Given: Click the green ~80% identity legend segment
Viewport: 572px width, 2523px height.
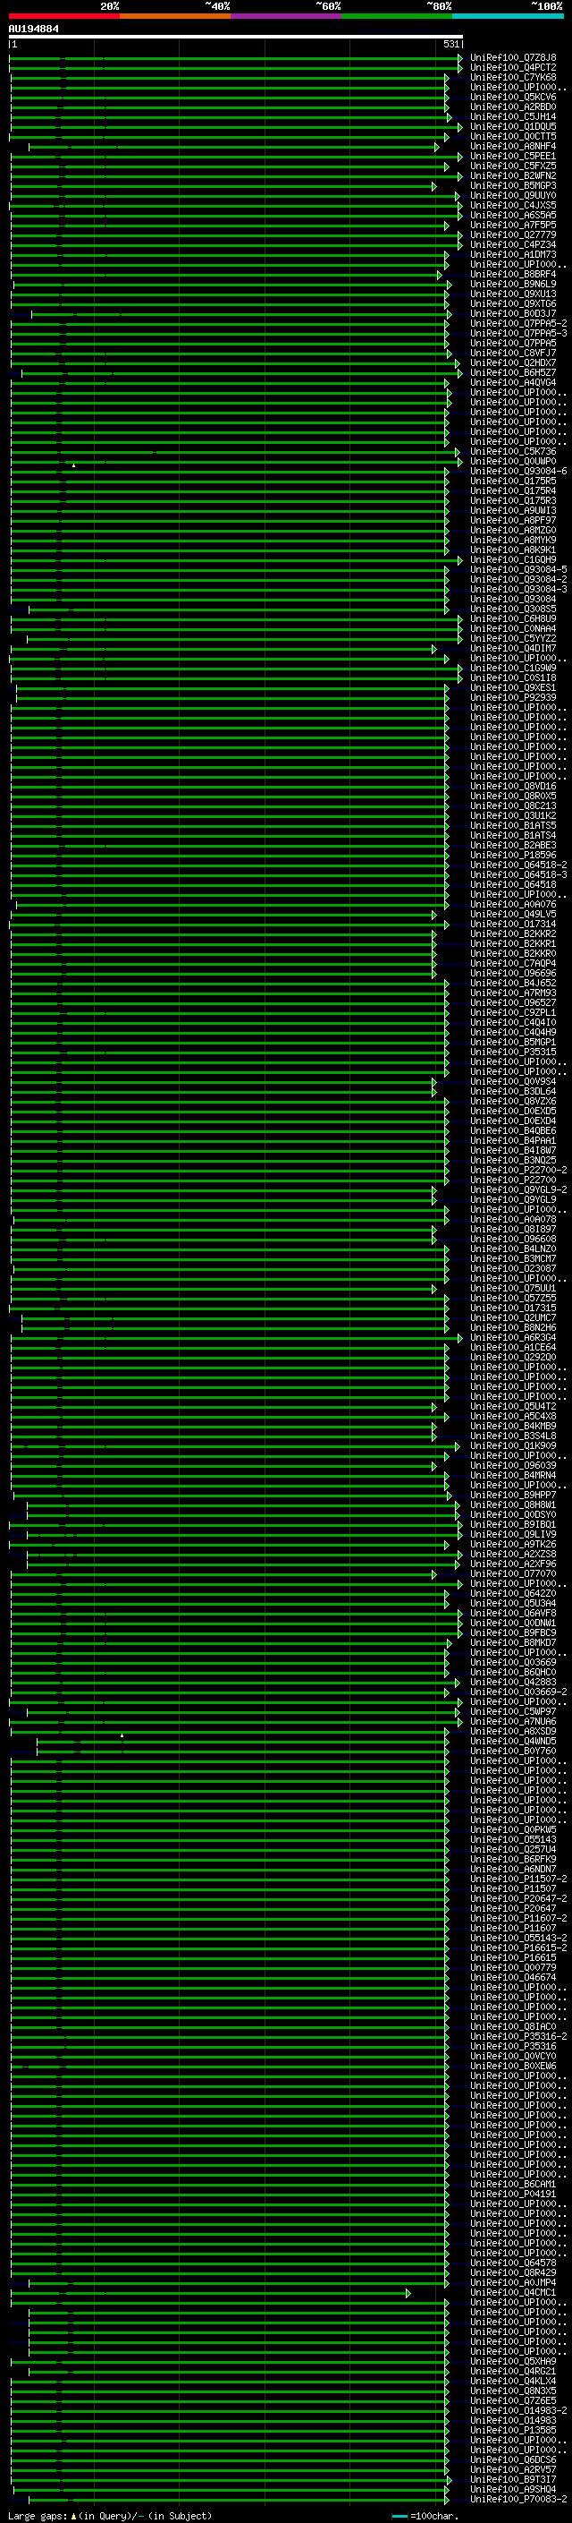Looking at the screenshot, I should point(397,16).
